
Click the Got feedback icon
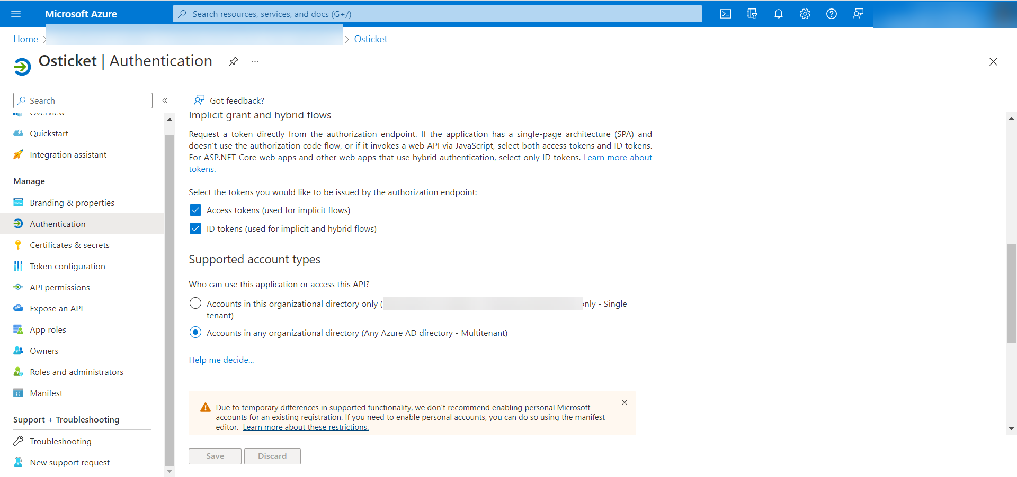pyautogui.click(x=199, y=100)
